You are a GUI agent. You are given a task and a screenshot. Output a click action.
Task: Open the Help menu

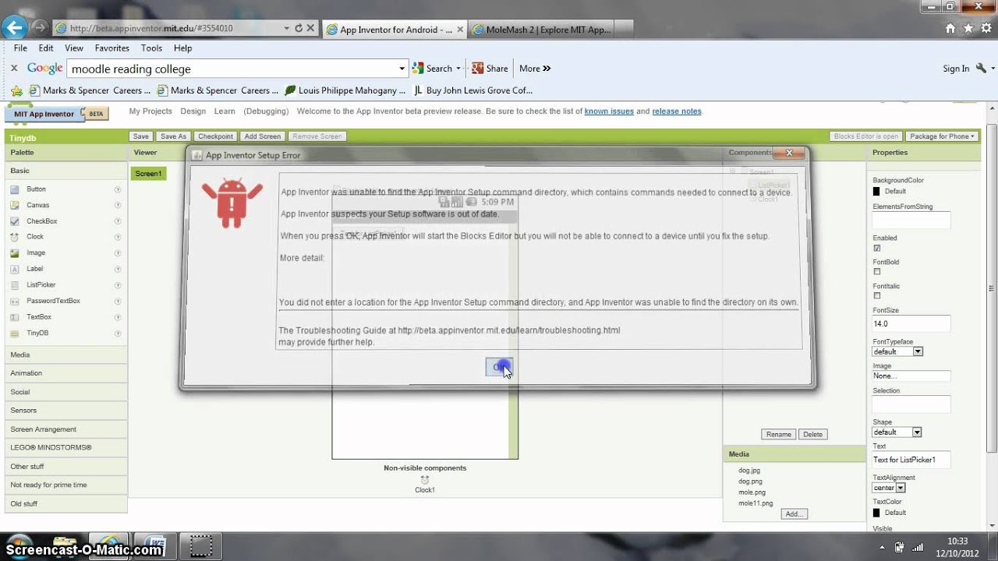pos(182,48)
